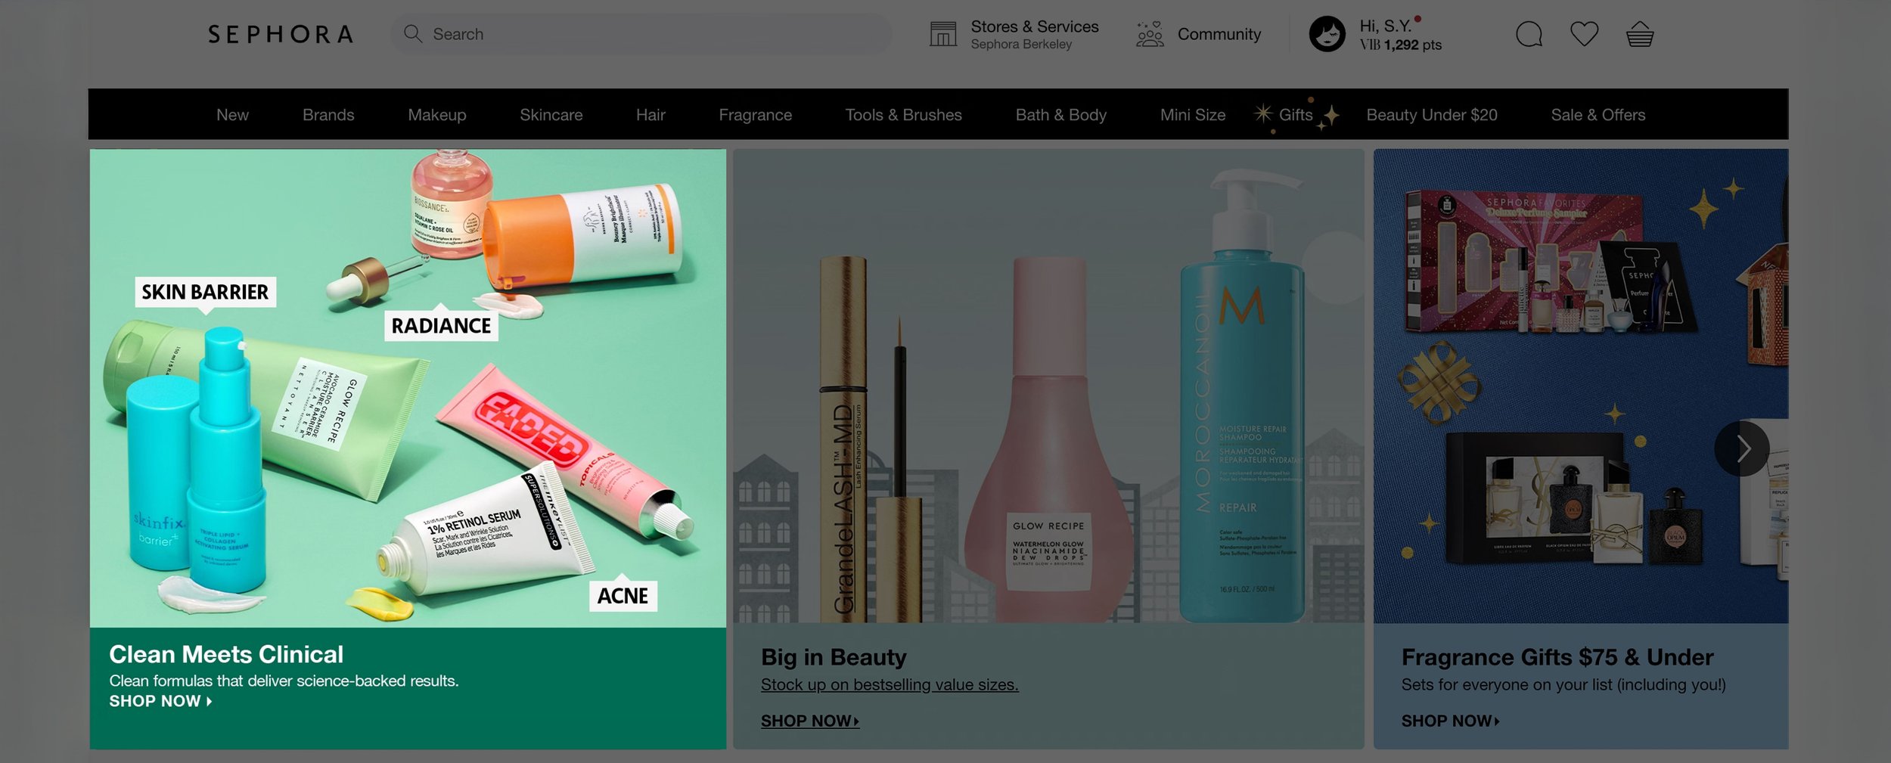Click SHOP NOW under Clean Meets Clinical
Screen dimensions: 1891x763
(160, 701)
